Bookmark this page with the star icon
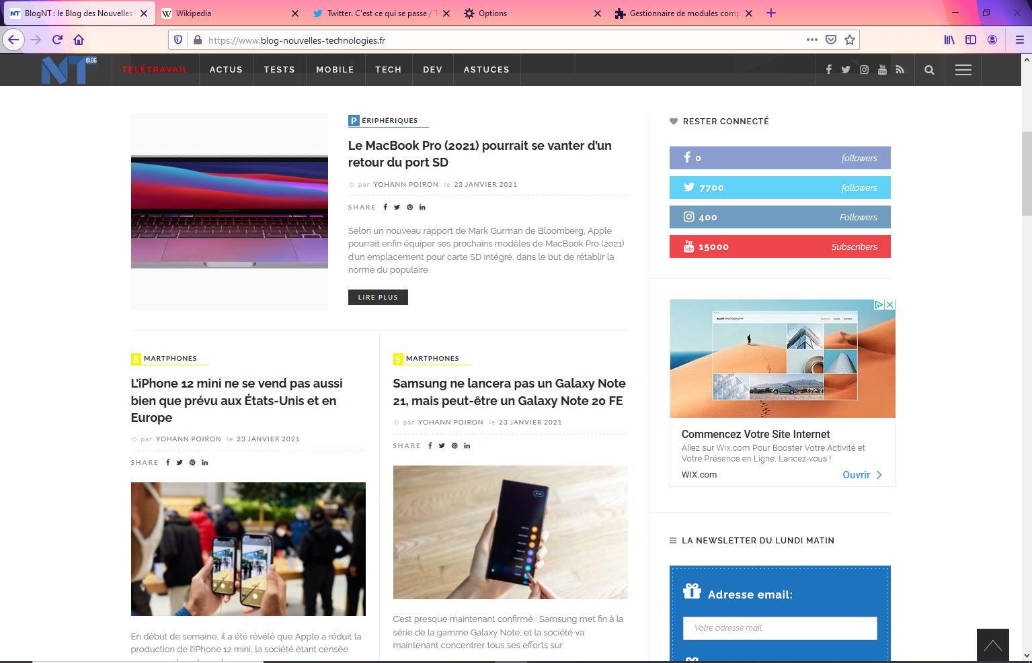The width and height of the screenshot is (1032, 663). click(850, 40)
